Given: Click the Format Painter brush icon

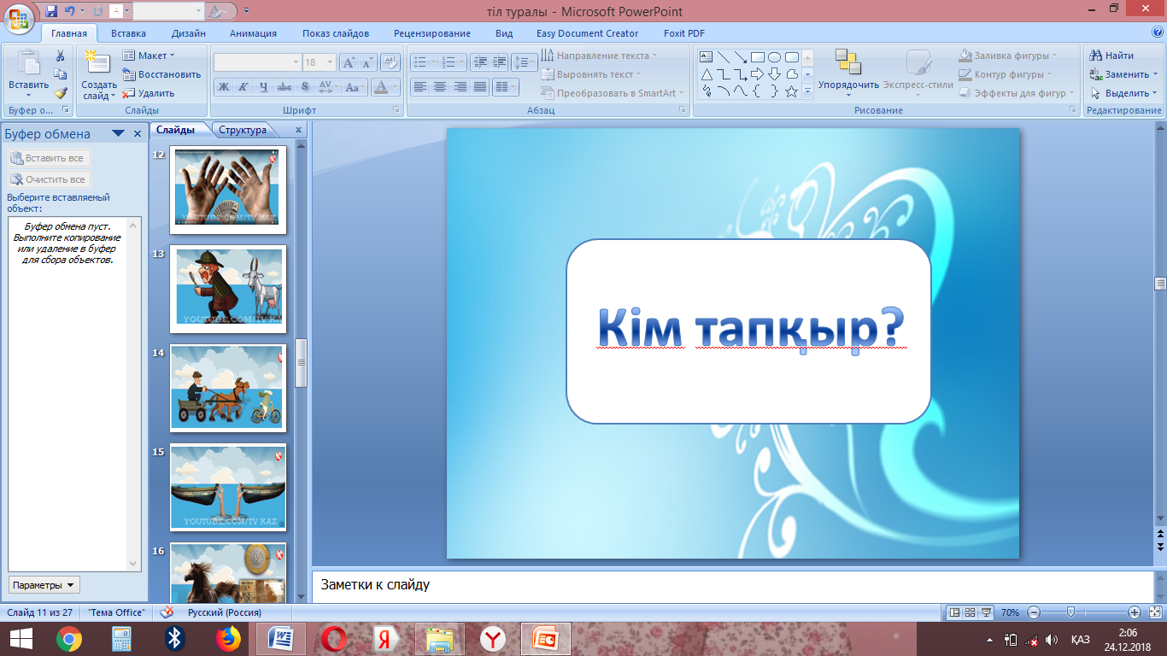Looking at the screenshot, I should tap(61, 93).
